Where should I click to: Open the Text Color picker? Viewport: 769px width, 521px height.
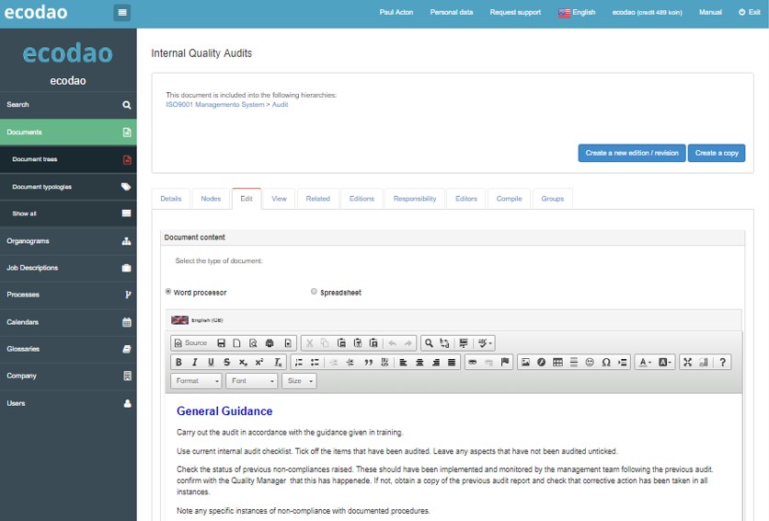(645, 362)
